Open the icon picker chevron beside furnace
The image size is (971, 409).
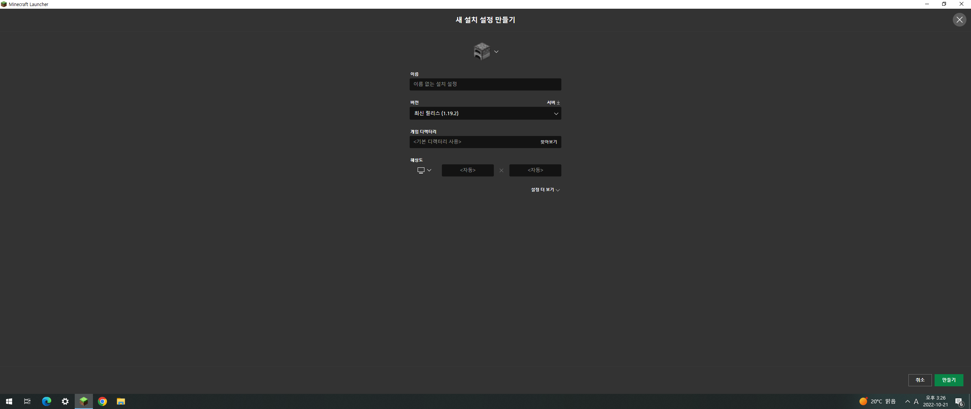pyautogui.click(x=496, y=52)
